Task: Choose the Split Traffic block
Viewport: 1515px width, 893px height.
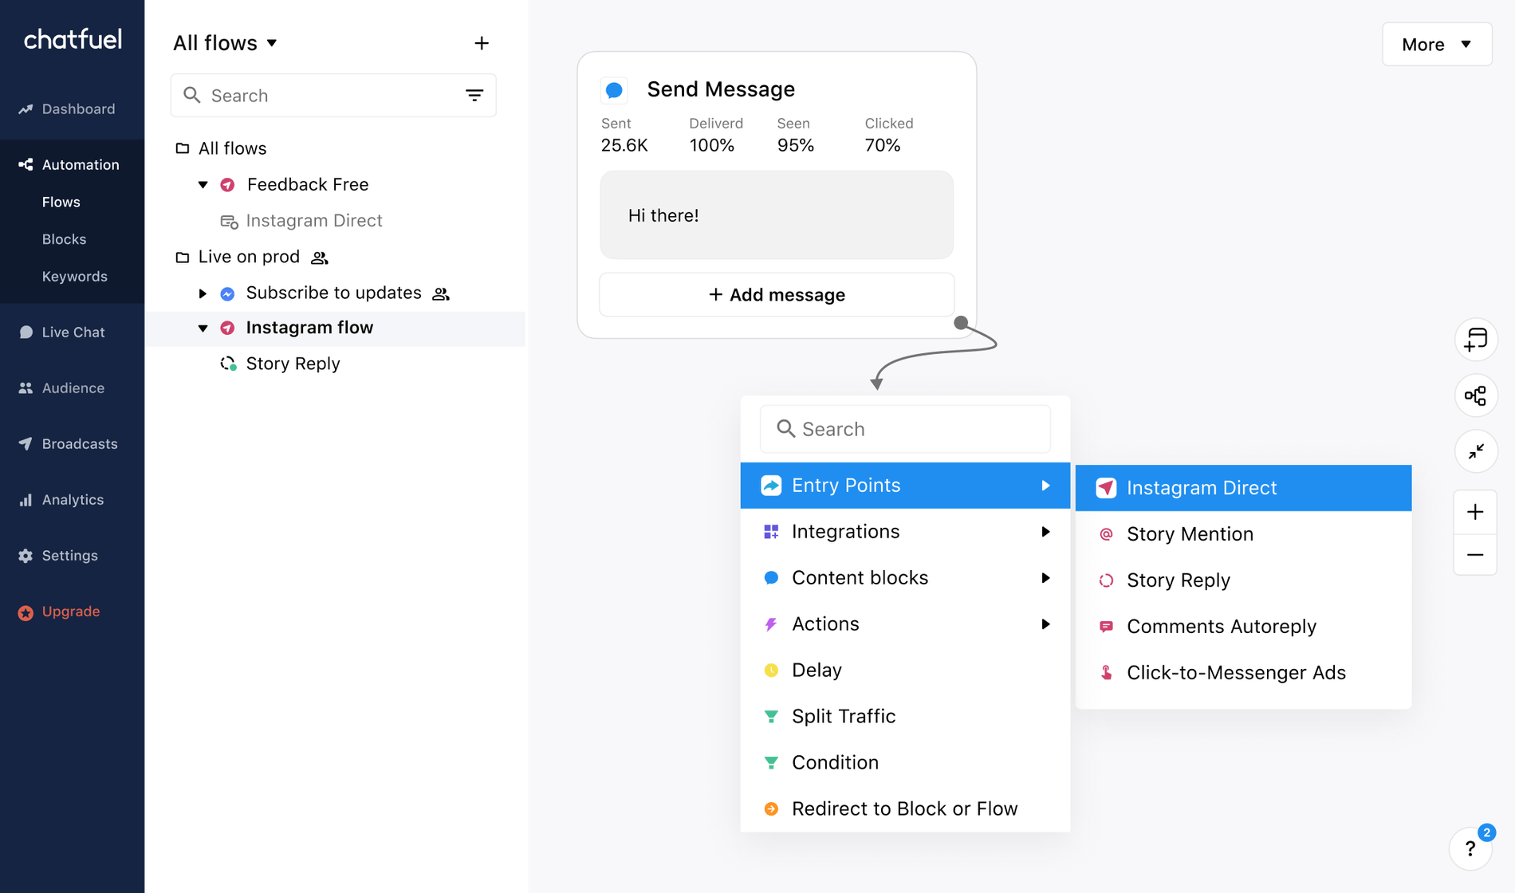Action: click(905, 717)
